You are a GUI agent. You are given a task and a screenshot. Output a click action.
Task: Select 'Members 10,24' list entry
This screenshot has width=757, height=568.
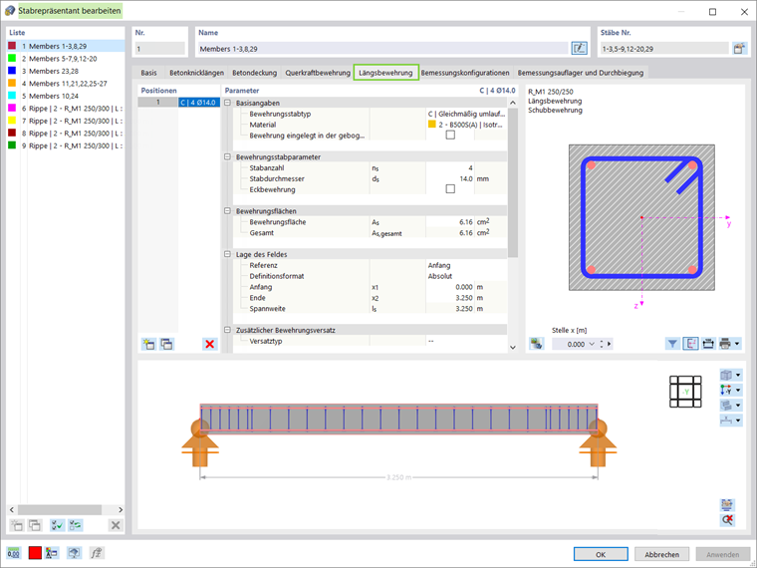pos(66,96)
